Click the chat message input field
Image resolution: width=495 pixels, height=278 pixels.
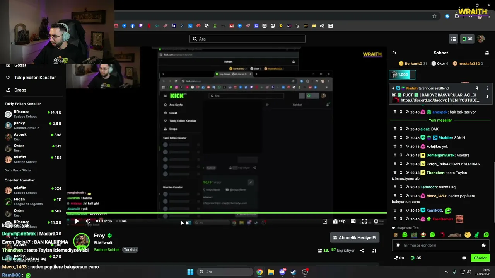coord(440,245)
